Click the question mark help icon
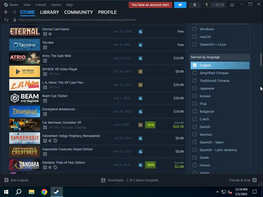 206,5
